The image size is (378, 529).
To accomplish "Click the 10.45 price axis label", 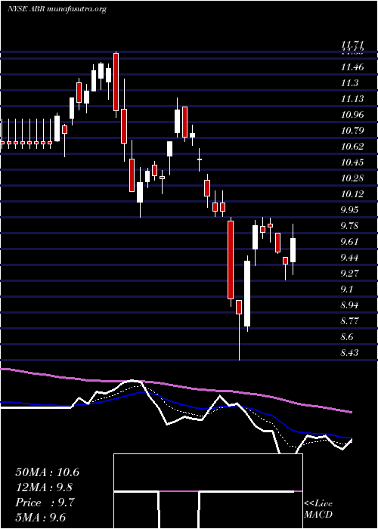I will (352, 162).
